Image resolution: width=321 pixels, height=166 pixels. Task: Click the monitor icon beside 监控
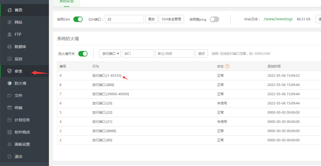click(x=9, y=59)
